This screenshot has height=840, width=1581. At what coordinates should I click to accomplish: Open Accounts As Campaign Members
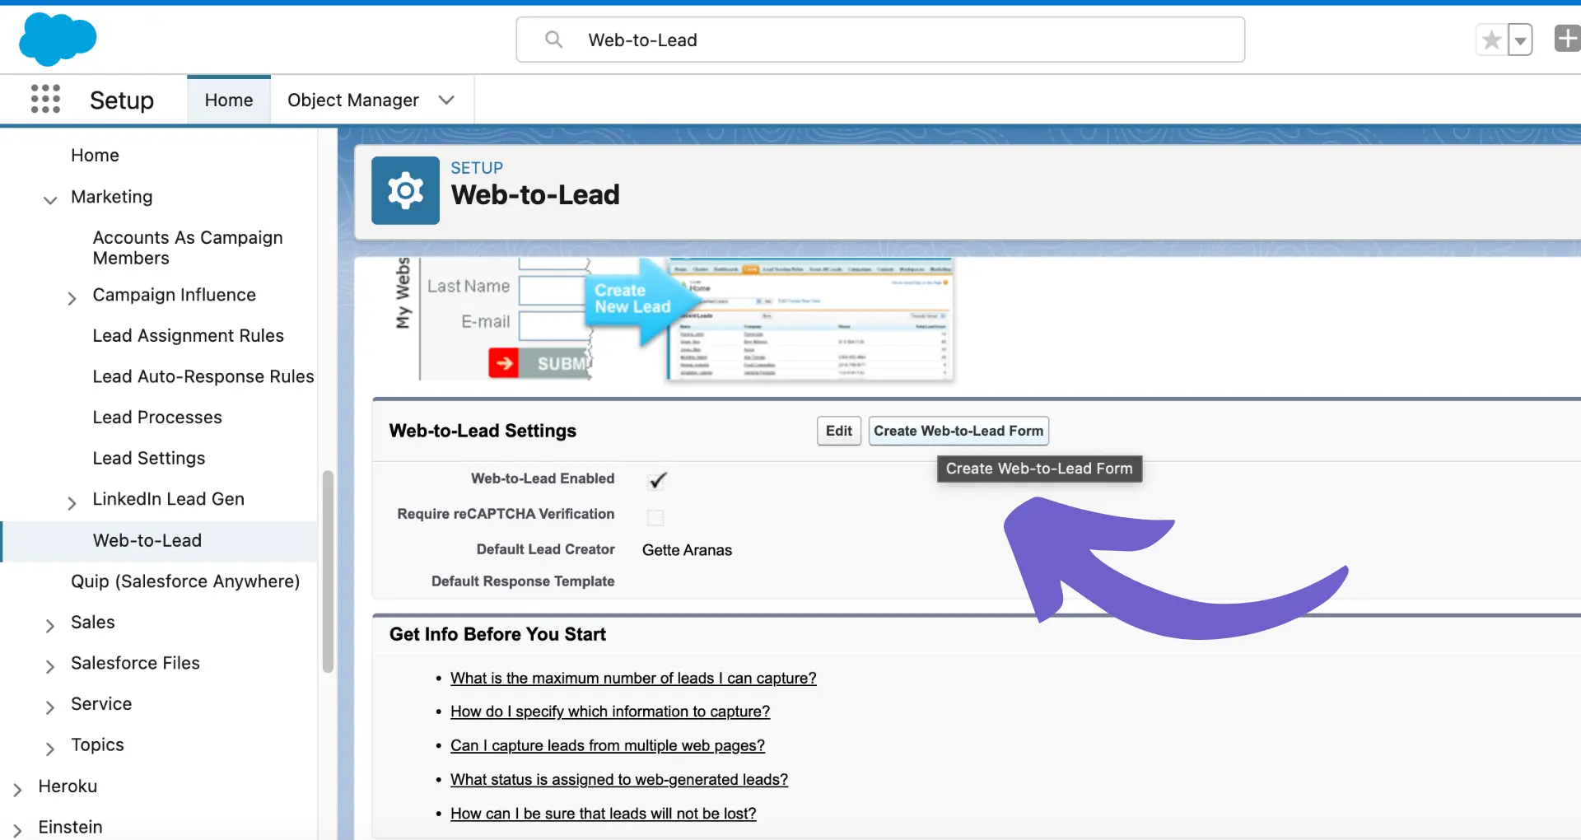[188, 247]
